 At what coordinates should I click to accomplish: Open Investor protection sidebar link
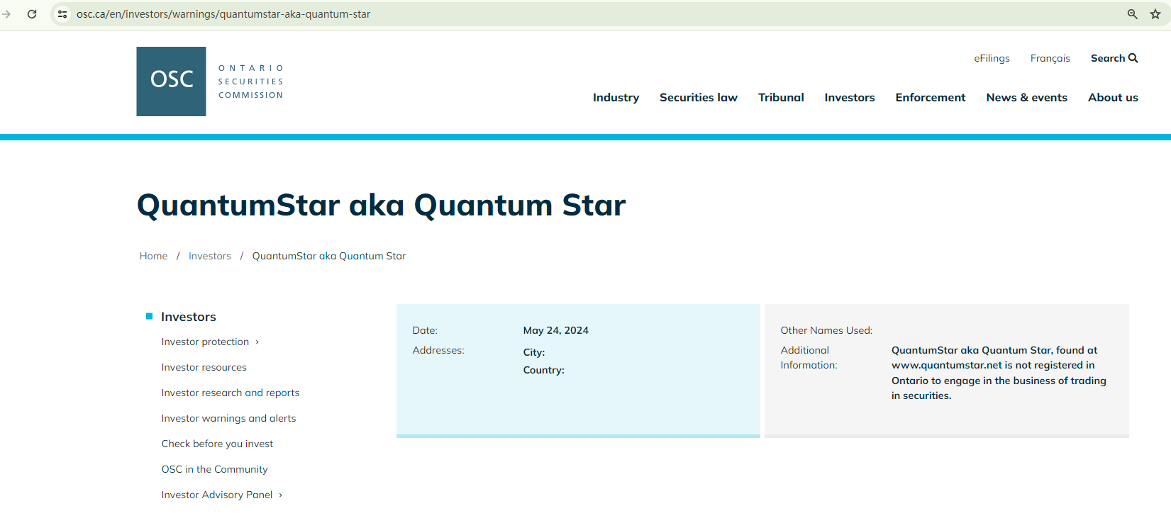[205, 342]
